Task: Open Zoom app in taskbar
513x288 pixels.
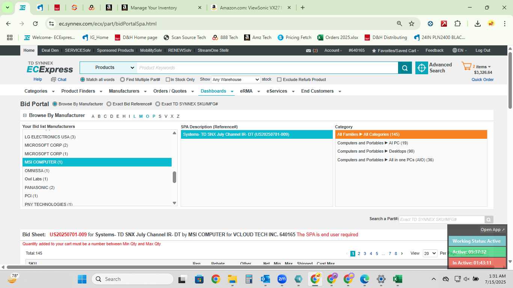Action: click(x=282, y=279)
